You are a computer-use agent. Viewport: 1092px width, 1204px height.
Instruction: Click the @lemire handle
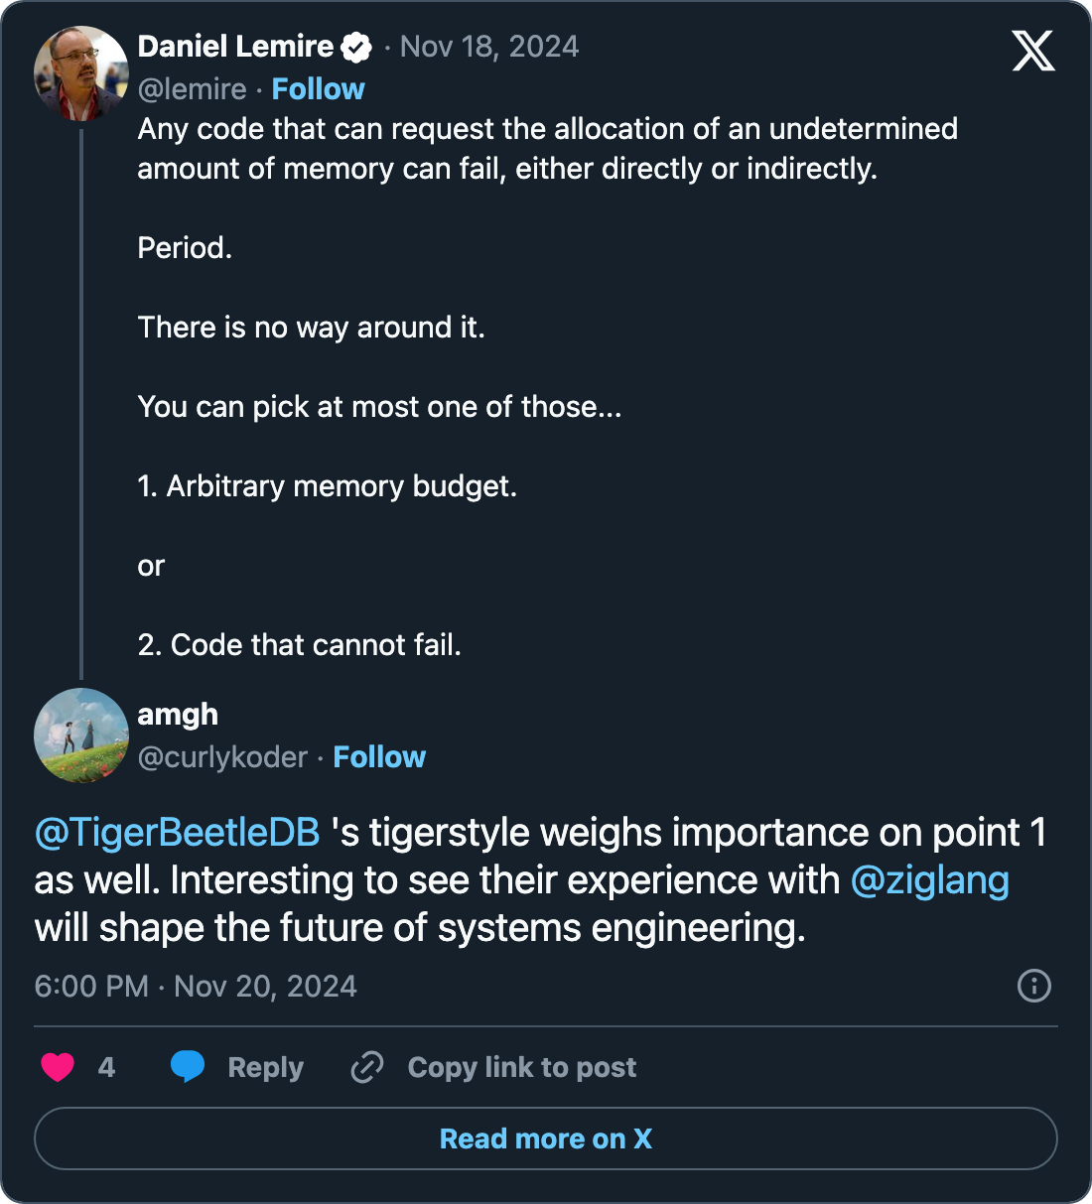[192, 89]
